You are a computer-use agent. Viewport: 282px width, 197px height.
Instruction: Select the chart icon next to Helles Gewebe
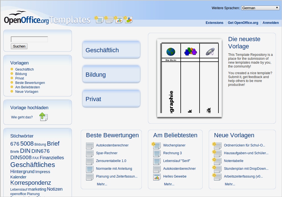tap(157, 176)
